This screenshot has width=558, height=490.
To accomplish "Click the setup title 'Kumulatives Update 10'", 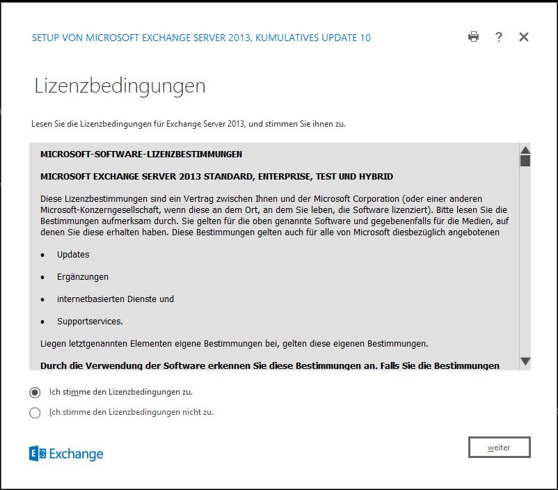I will click(x=313, y=38).
